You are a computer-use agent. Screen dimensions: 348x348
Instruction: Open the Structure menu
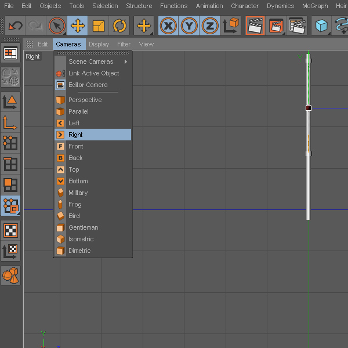[x=139, y=6]
